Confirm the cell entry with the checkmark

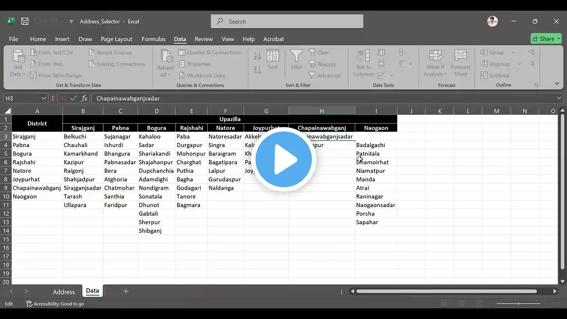74,98
